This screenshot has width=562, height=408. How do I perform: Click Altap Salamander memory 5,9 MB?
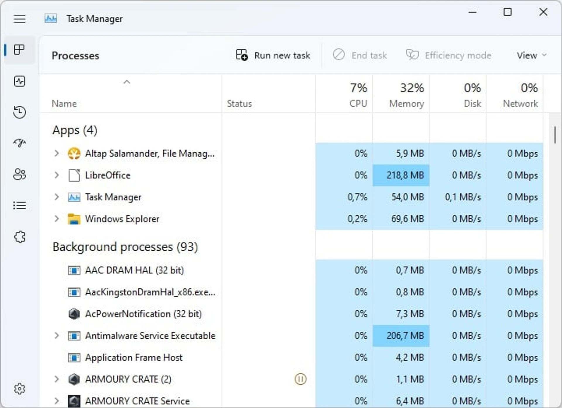[410, 153]
